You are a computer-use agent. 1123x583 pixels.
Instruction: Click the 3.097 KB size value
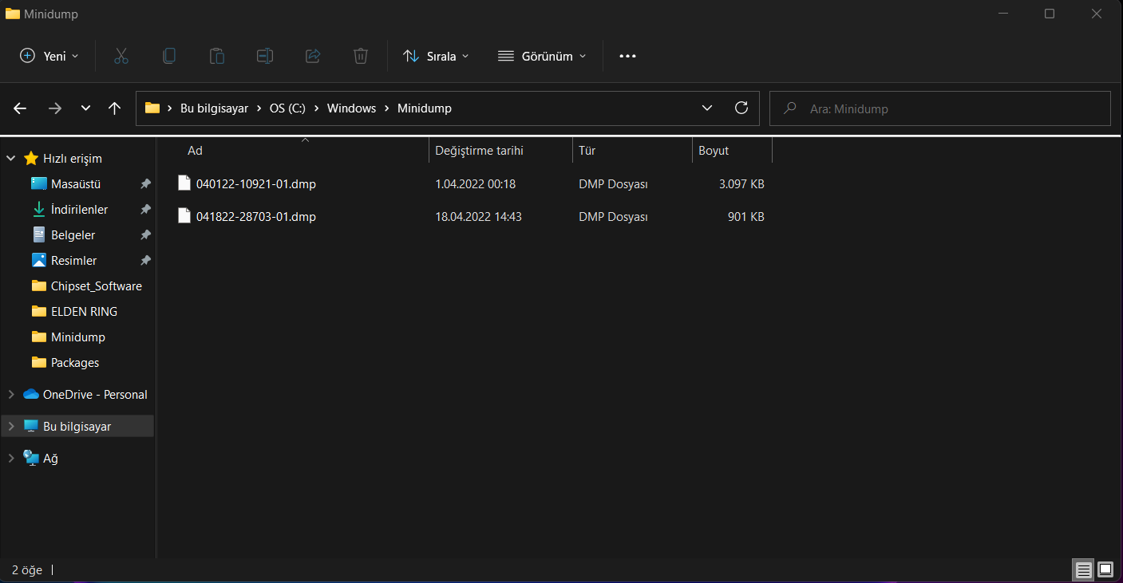741,184
